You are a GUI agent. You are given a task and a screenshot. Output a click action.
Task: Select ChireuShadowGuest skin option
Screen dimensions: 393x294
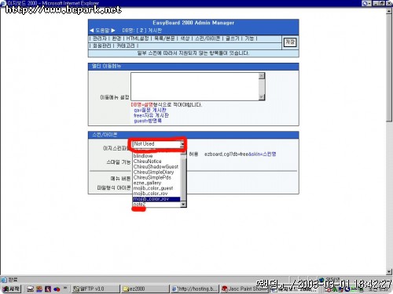(156, 167)
